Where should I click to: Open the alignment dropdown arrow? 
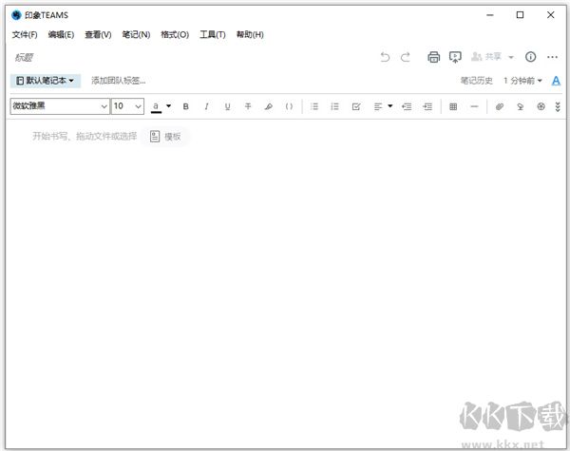point(390,106)
